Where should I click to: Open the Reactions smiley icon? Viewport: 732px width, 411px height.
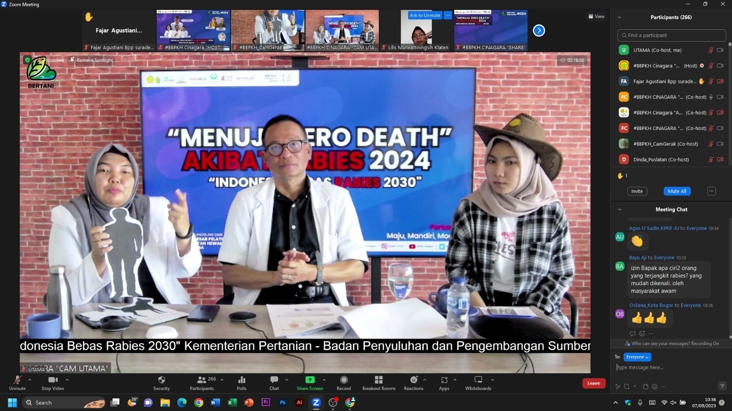[x=414, y=380]
